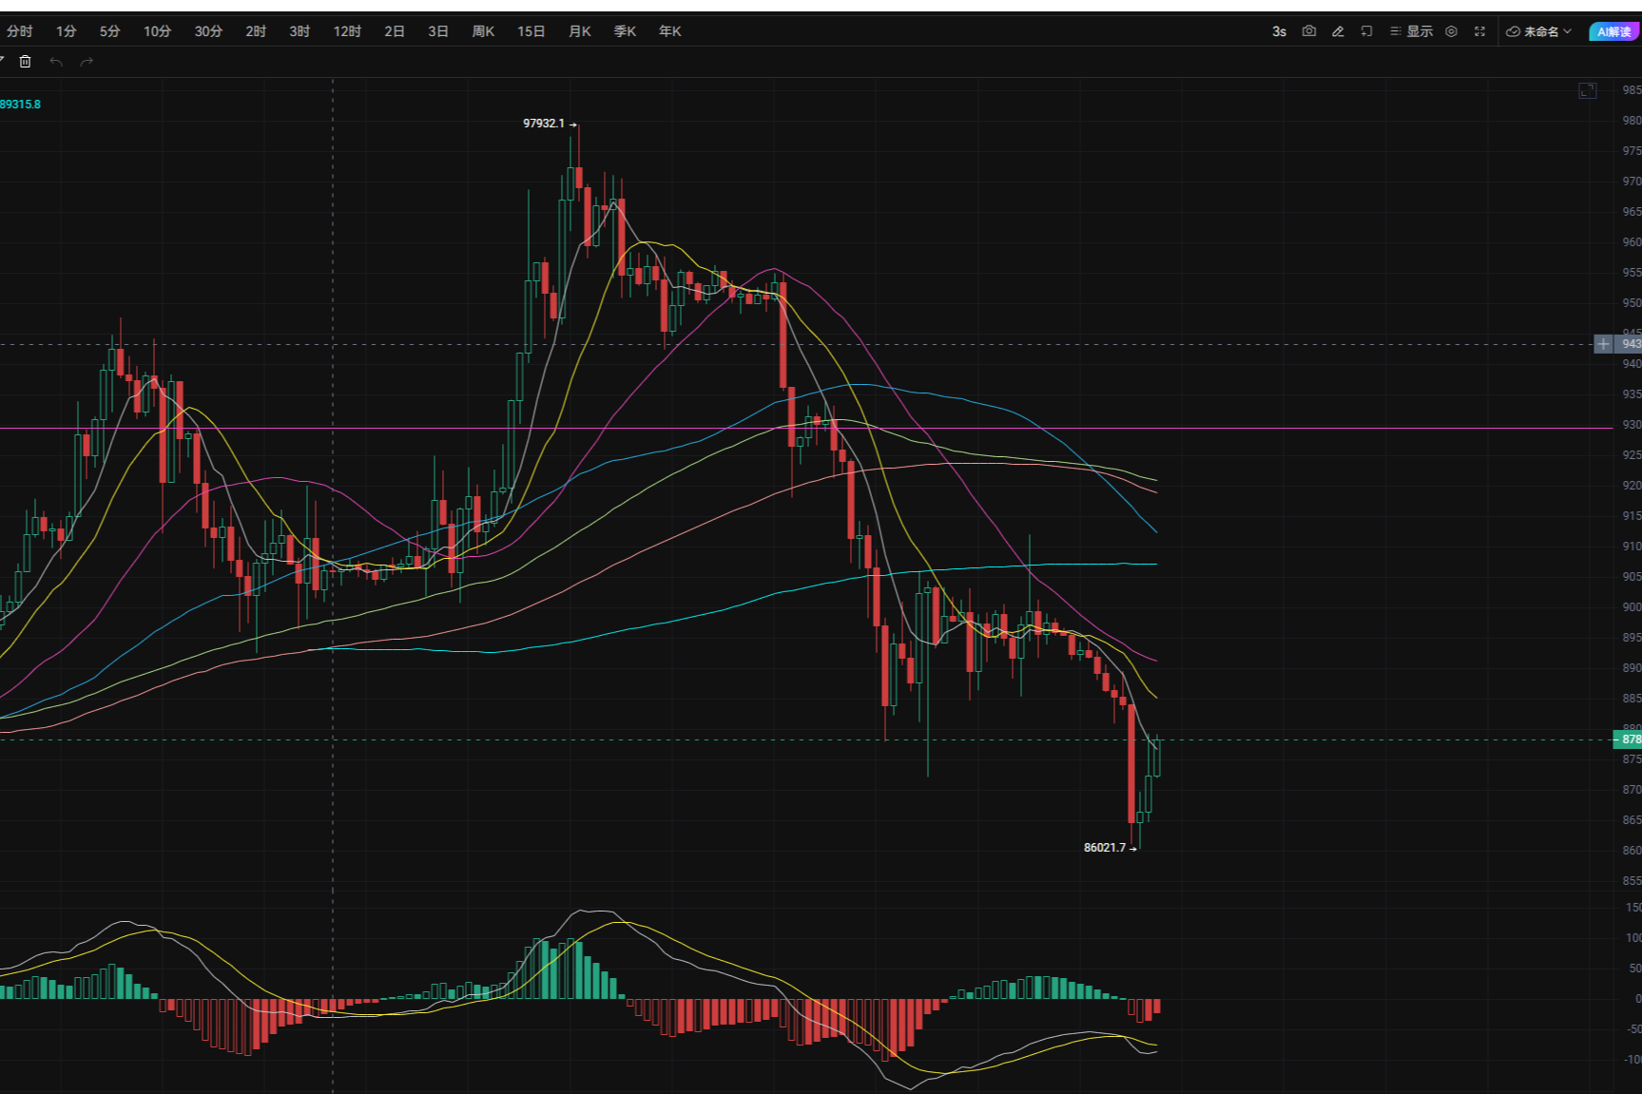Image resolution: width=1642 pixels, height=1094 pixels.
Task: Expand chart pane using corner icon
Action: coord(1587,90)
